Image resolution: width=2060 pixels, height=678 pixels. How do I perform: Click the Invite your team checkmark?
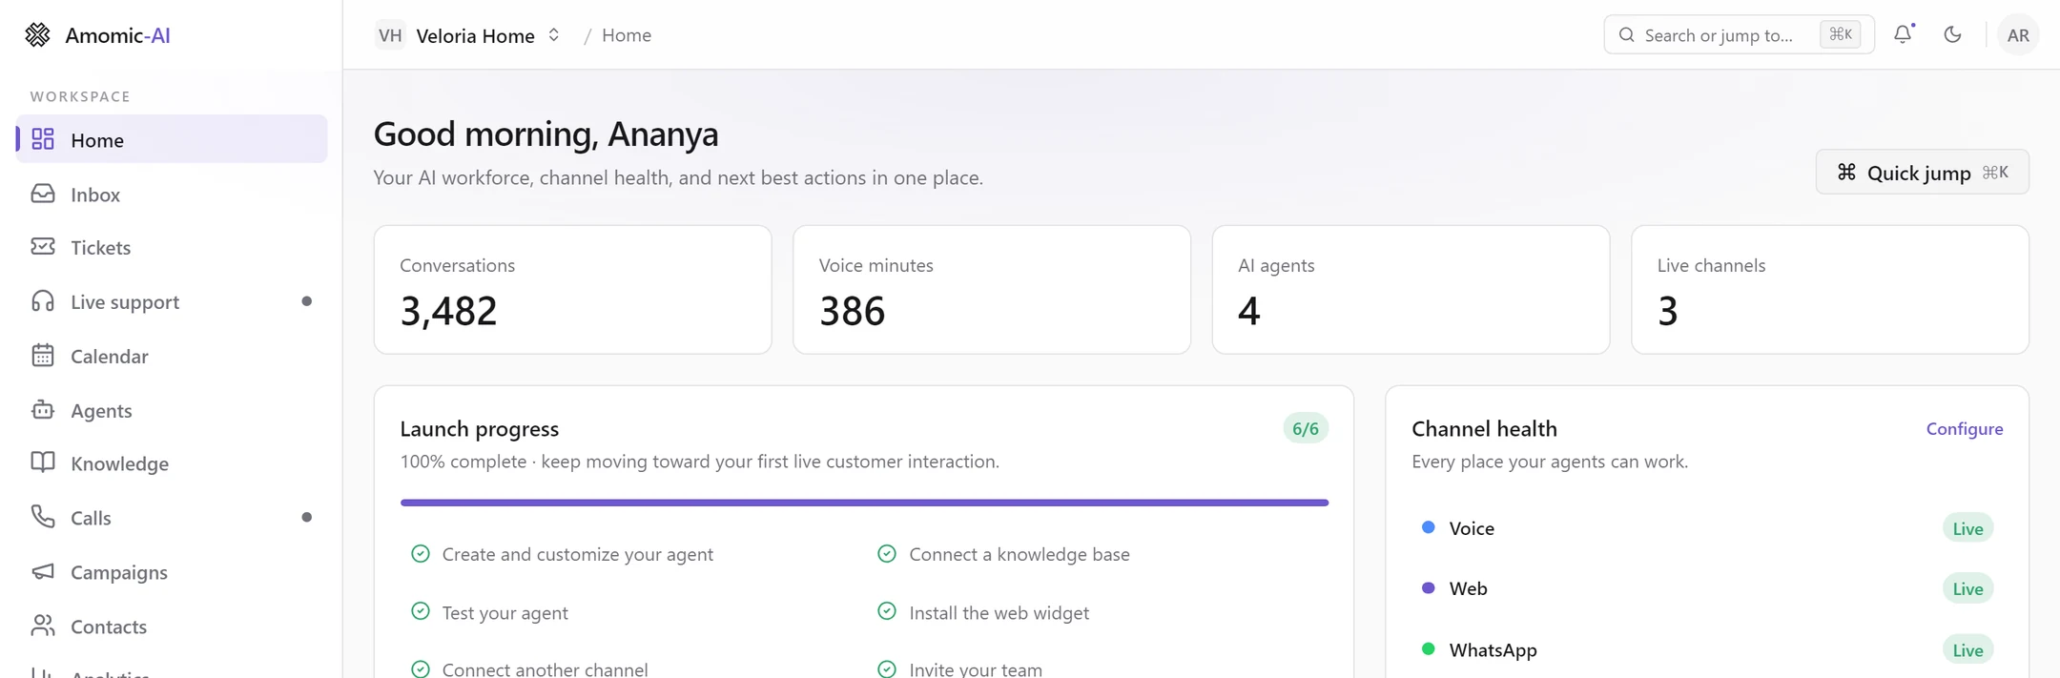click(887, 668)
